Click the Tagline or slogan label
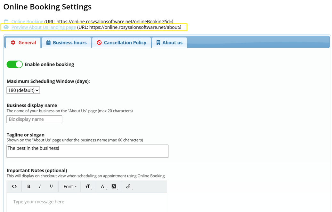Image resolution: width=332 pixels, height=212 pixels. point(26,135)
